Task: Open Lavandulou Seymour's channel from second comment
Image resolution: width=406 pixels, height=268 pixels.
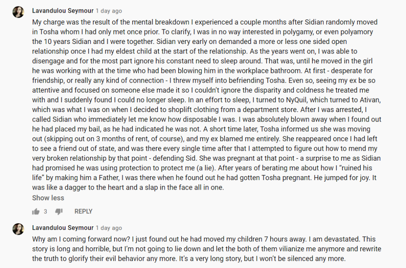Action: click(x=63, y=228)
